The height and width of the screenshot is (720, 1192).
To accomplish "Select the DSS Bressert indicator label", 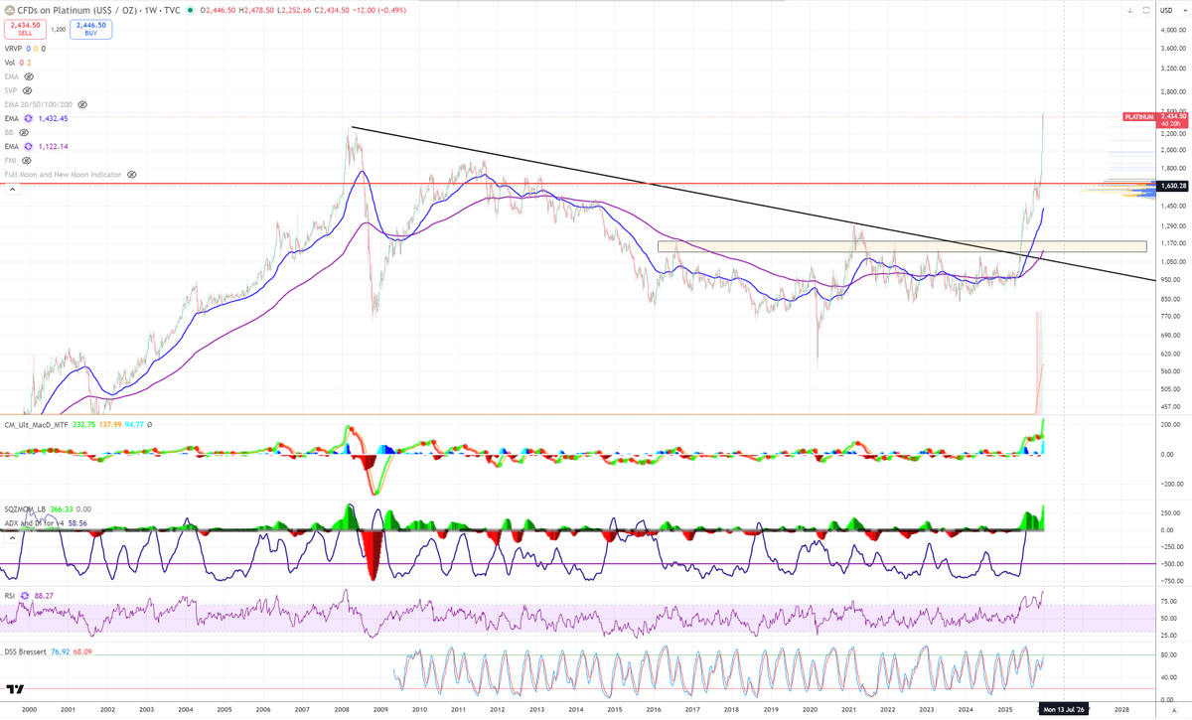I will 25,652.
